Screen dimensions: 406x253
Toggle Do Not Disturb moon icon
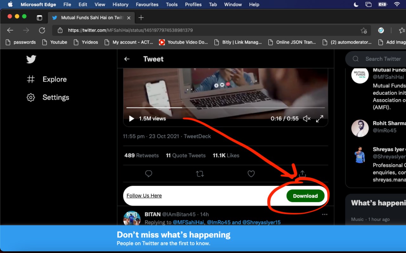point(356,4)
